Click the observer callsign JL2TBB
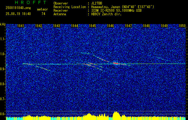188x120 pixels. [97, 3]
